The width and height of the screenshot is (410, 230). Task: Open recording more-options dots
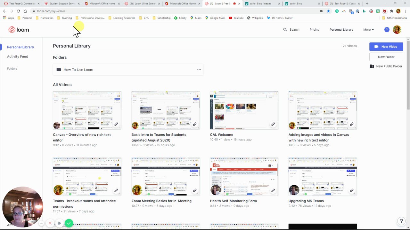pyautogui.click(x=41, y=223)
